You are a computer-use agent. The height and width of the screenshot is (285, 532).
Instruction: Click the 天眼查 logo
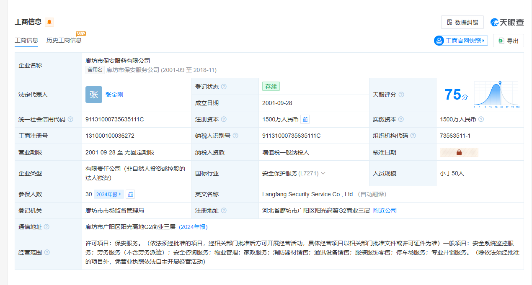tap(507, 22)
